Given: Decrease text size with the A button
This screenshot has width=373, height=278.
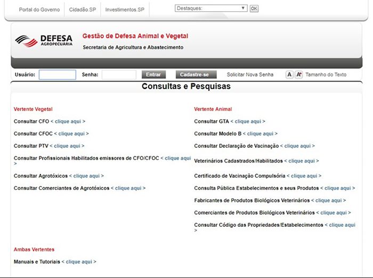Looking at the screenshot, I should 289,75.
